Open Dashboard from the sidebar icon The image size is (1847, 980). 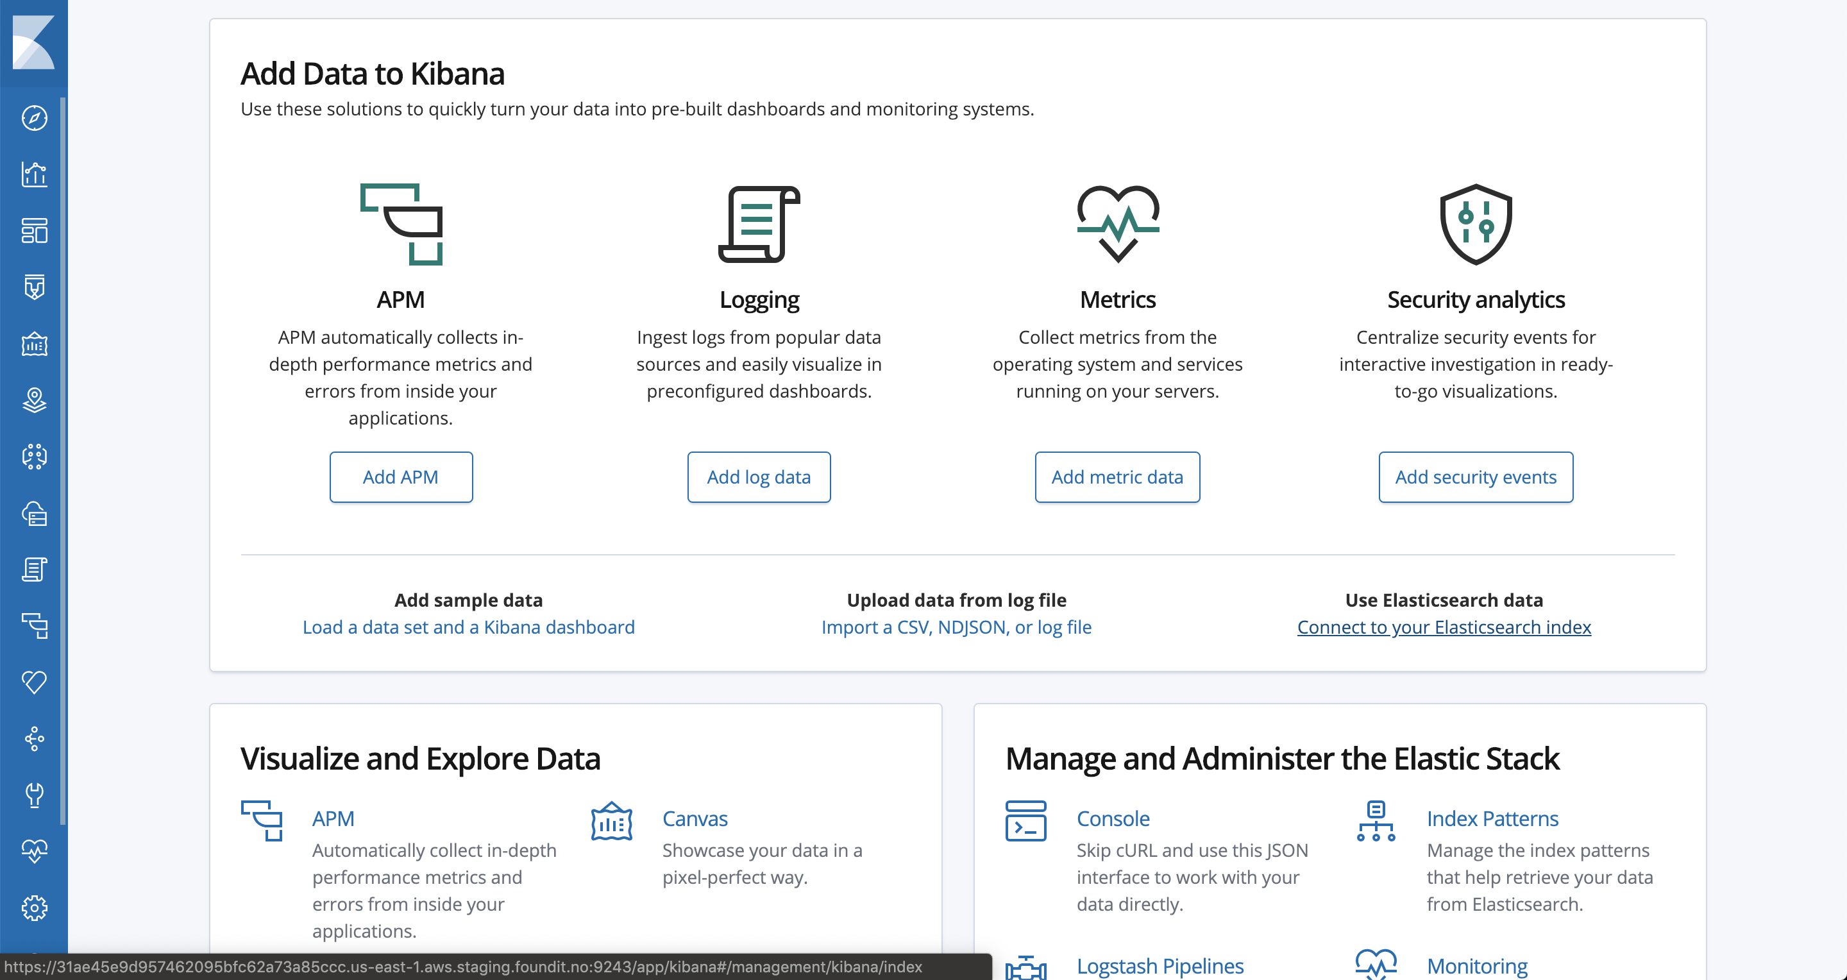click(x=34, y=231)
